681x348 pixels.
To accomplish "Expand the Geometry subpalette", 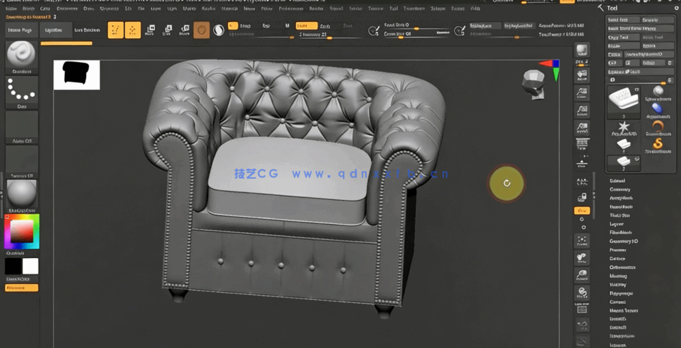I will 620,189.
